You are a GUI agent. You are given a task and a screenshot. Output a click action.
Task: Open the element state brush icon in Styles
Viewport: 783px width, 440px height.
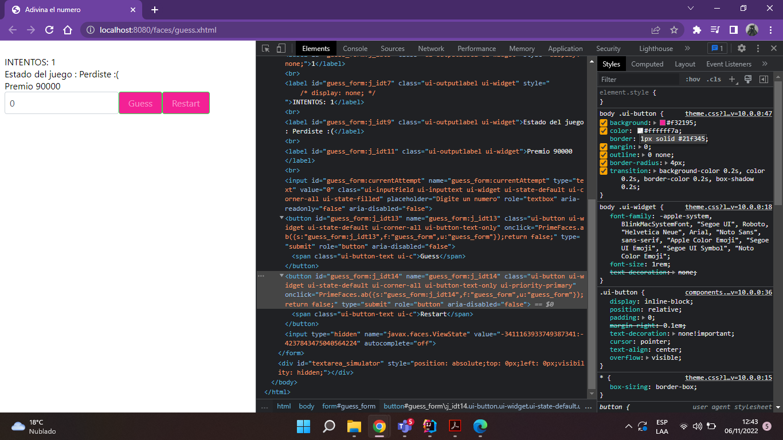click(749, 79)
